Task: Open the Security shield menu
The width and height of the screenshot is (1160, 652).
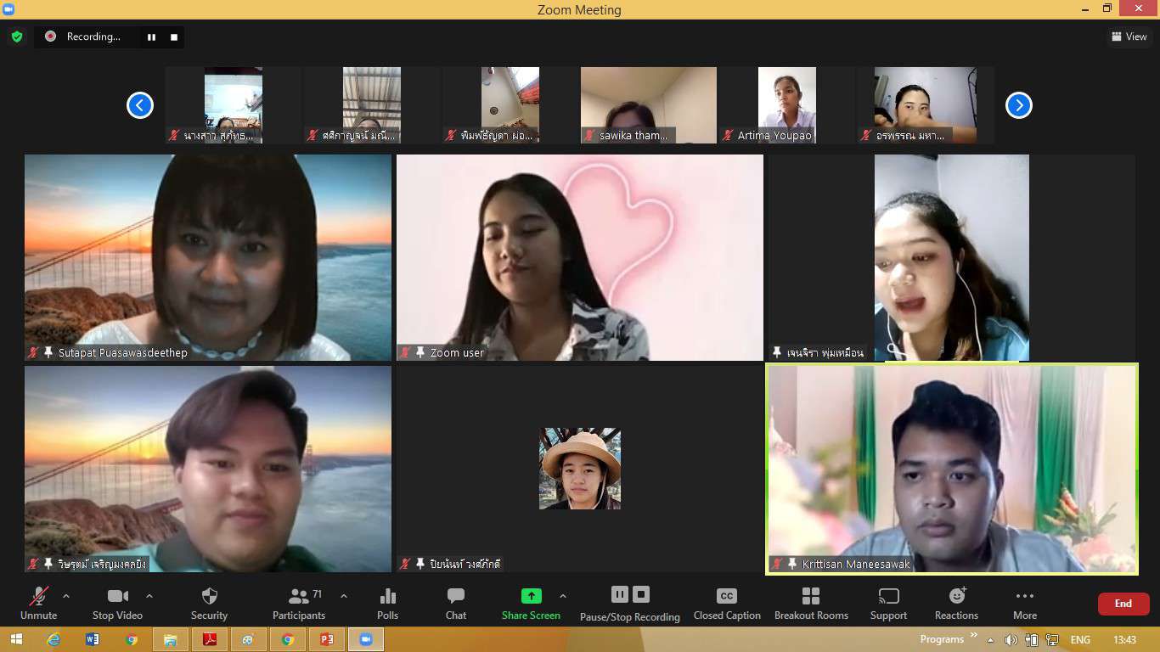Action: 209,603
